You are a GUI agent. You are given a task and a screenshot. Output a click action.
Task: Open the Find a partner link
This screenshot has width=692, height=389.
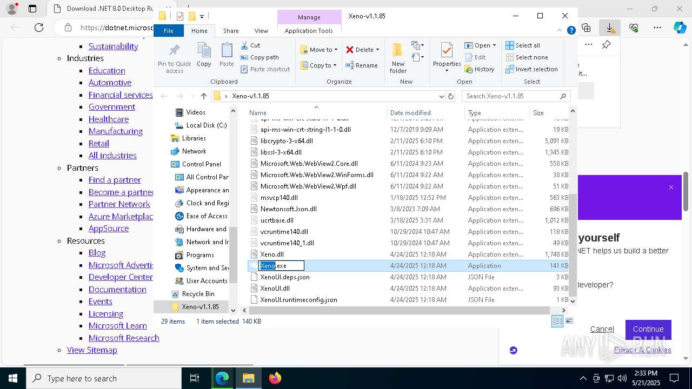click(115, 180)
